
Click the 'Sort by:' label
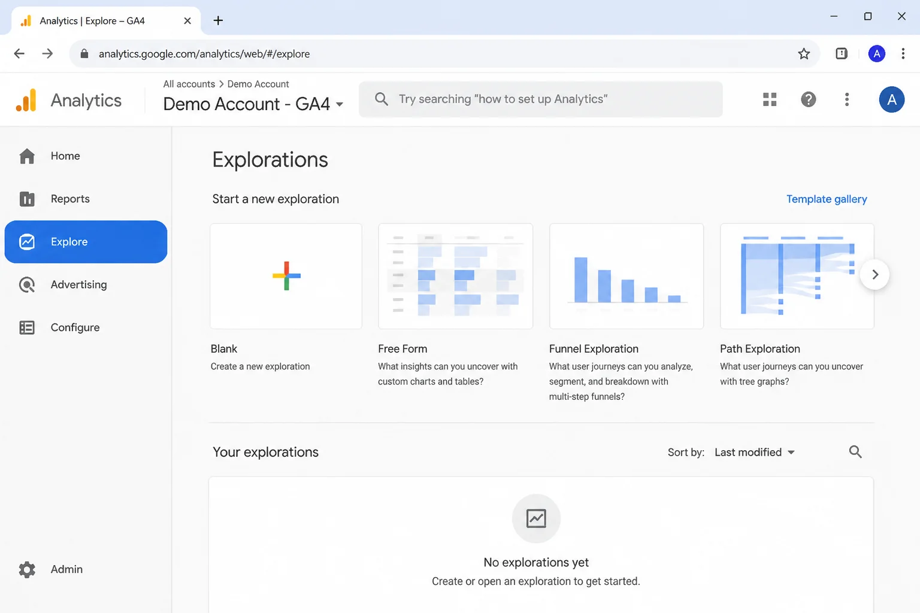[x=686, y=453]
